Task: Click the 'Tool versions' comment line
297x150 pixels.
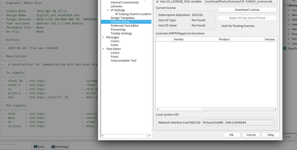Action: point(42,24)
